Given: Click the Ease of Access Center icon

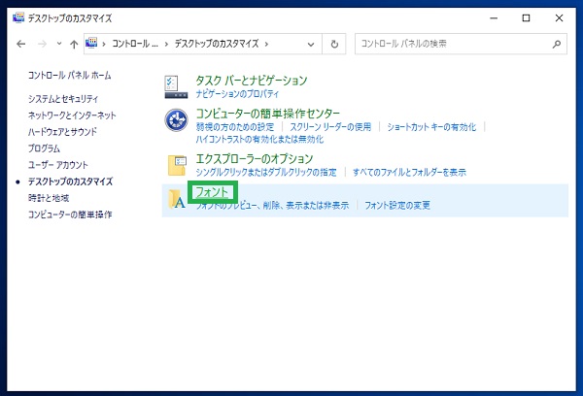Looking at the screenshot, I should coord(176,120).
